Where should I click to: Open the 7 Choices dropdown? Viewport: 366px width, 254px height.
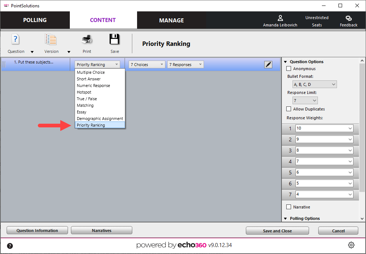point(147,64)
